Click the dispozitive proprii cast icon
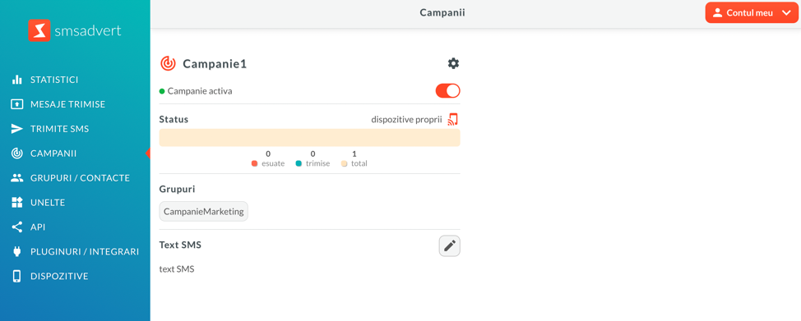 coord(452,119)
